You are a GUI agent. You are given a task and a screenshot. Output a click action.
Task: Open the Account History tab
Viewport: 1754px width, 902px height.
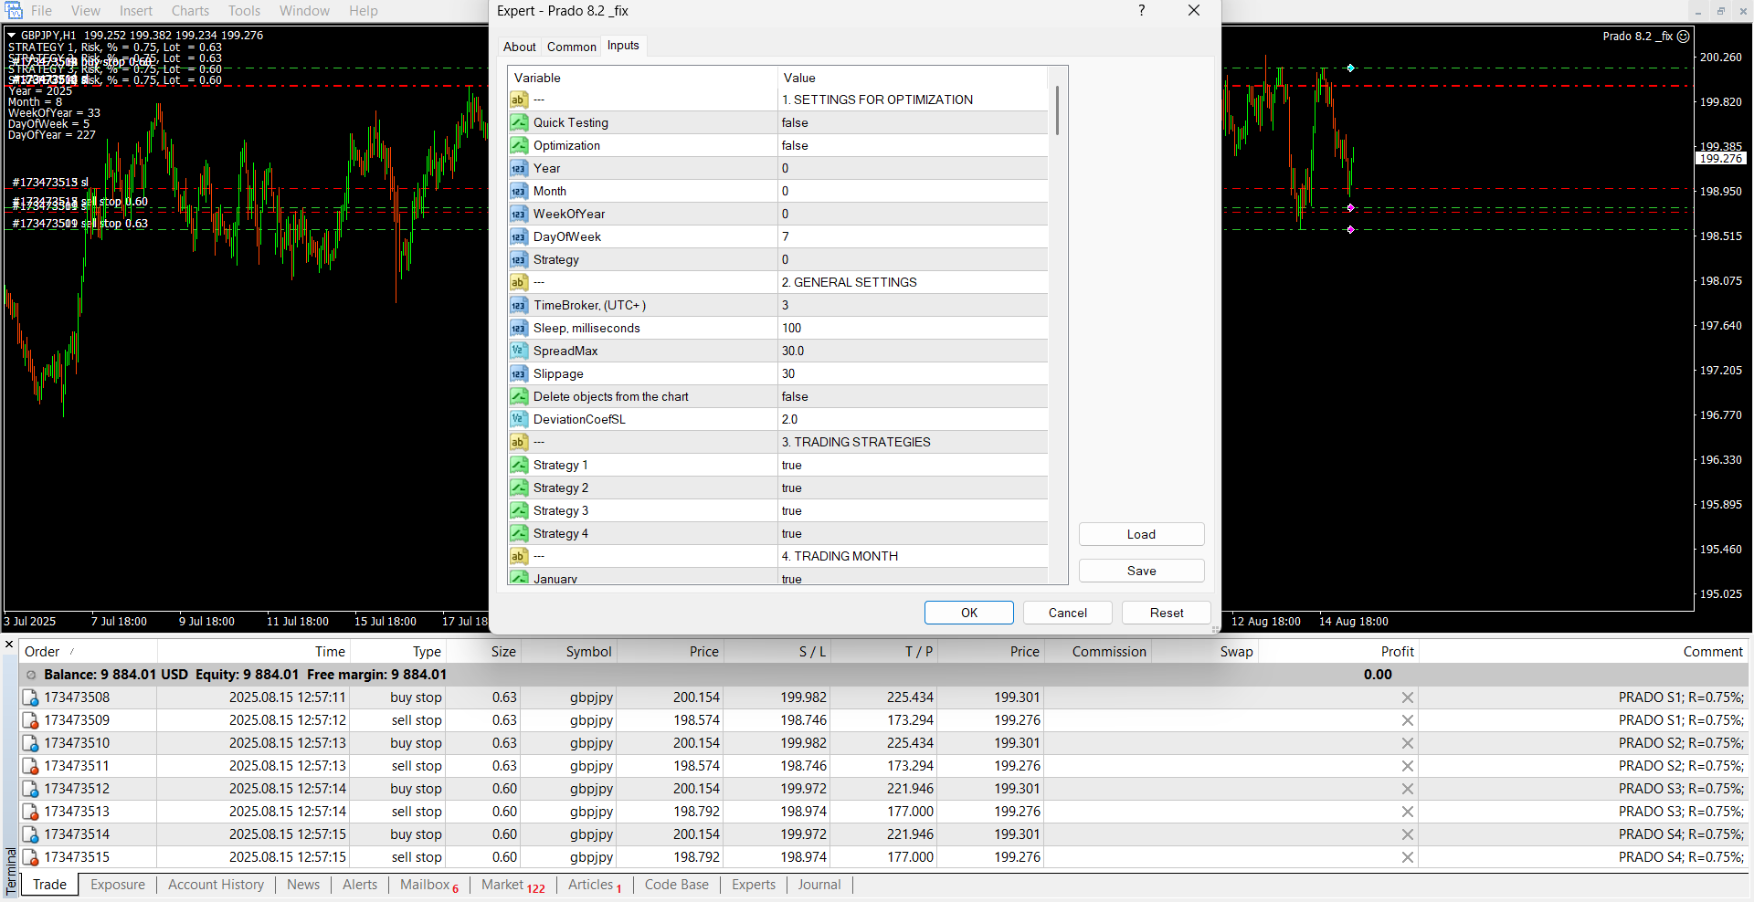[x=217, y=885]
